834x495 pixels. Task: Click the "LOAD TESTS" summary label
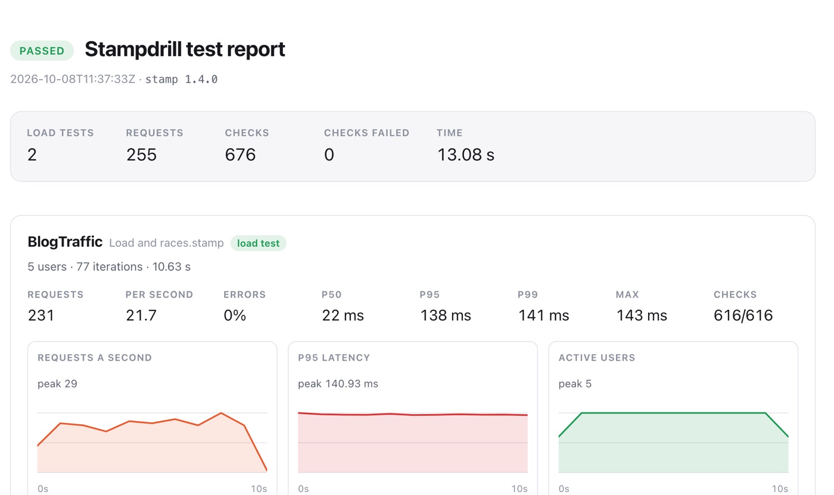(60, 133)
